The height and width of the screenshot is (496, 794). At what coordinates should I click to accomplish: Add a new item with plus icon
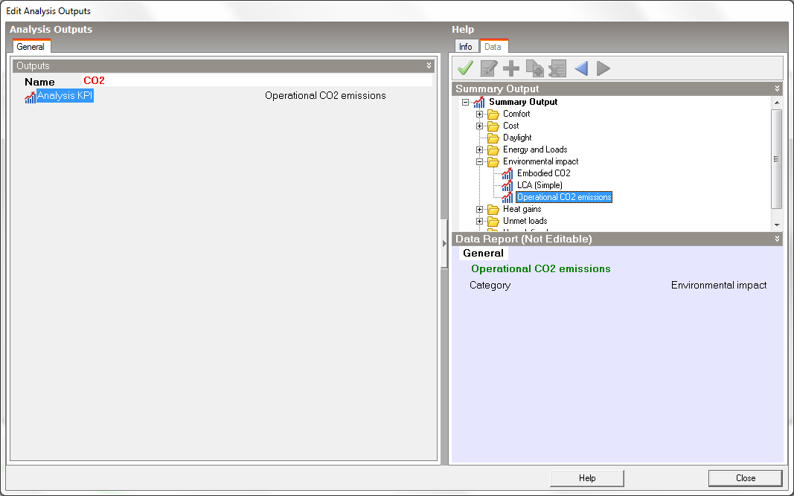pyautogui.click(x=511, y=68)
